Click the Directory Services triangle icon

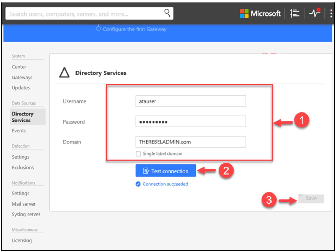coord(64,73)
